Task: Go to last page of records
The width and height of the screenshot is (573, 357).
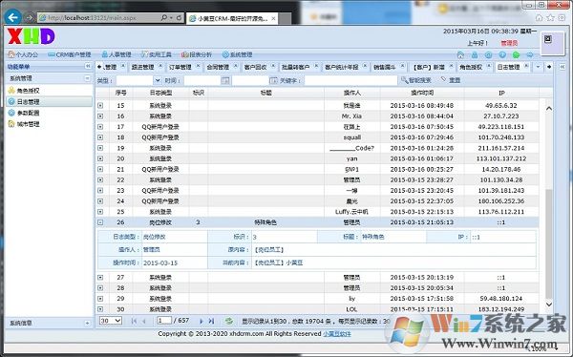Action: click(211, 321)
